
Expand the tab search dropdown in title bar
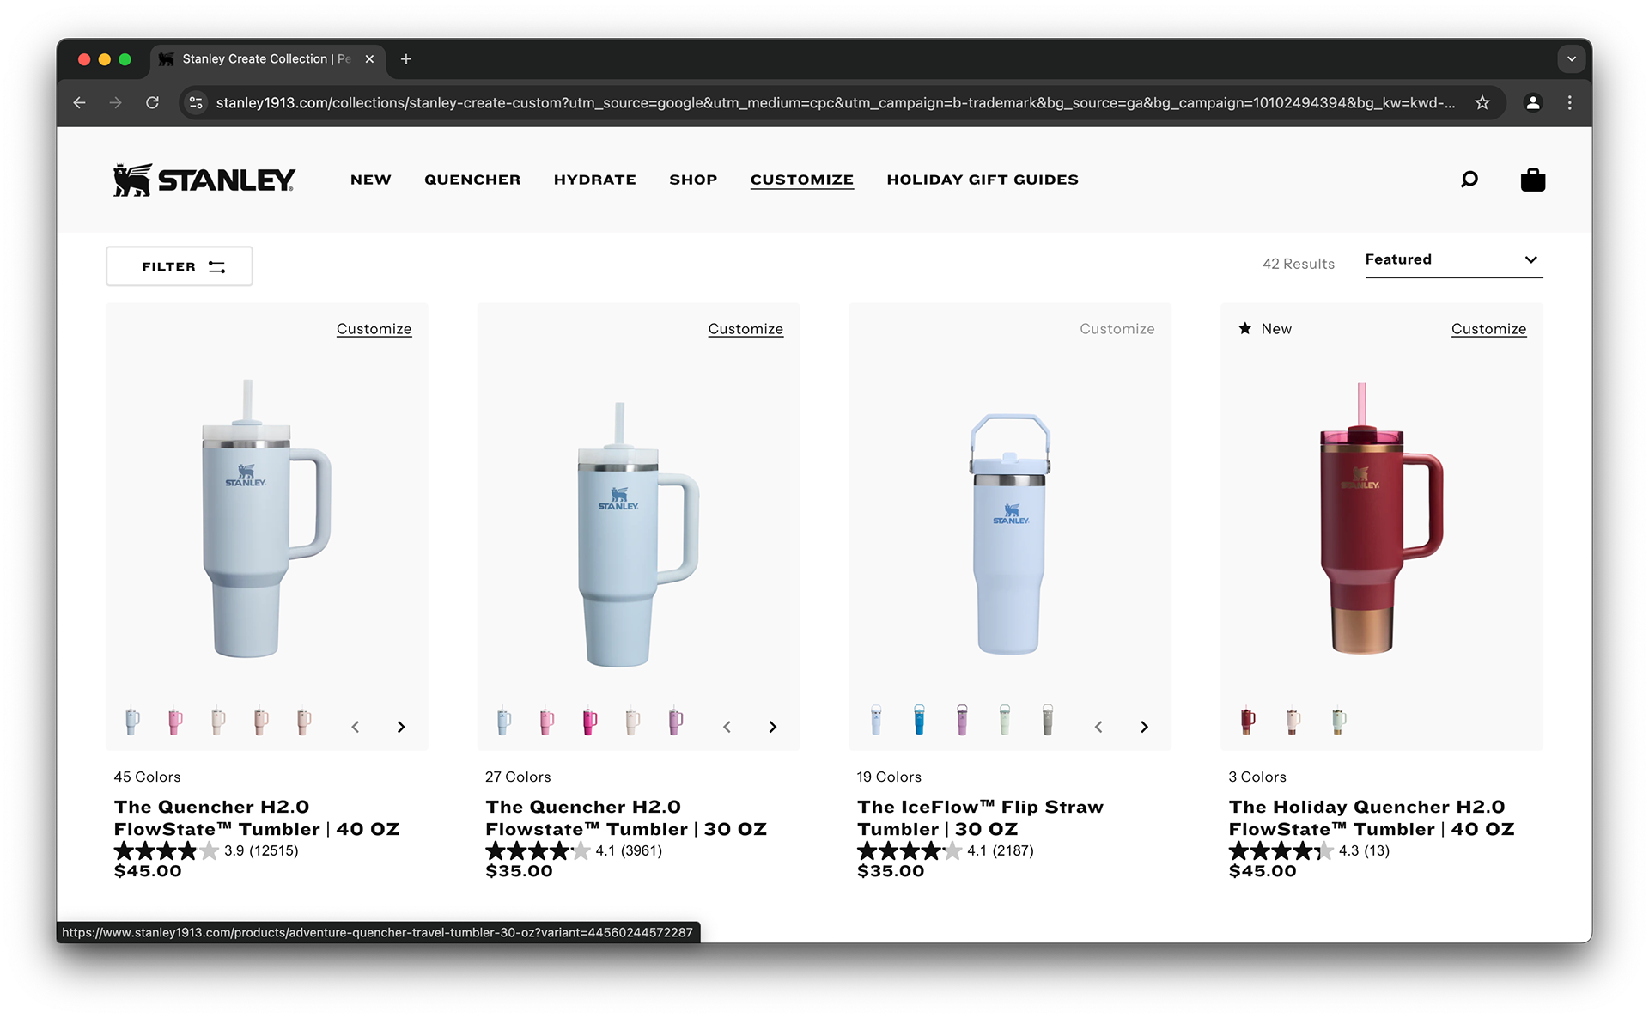1572,58
